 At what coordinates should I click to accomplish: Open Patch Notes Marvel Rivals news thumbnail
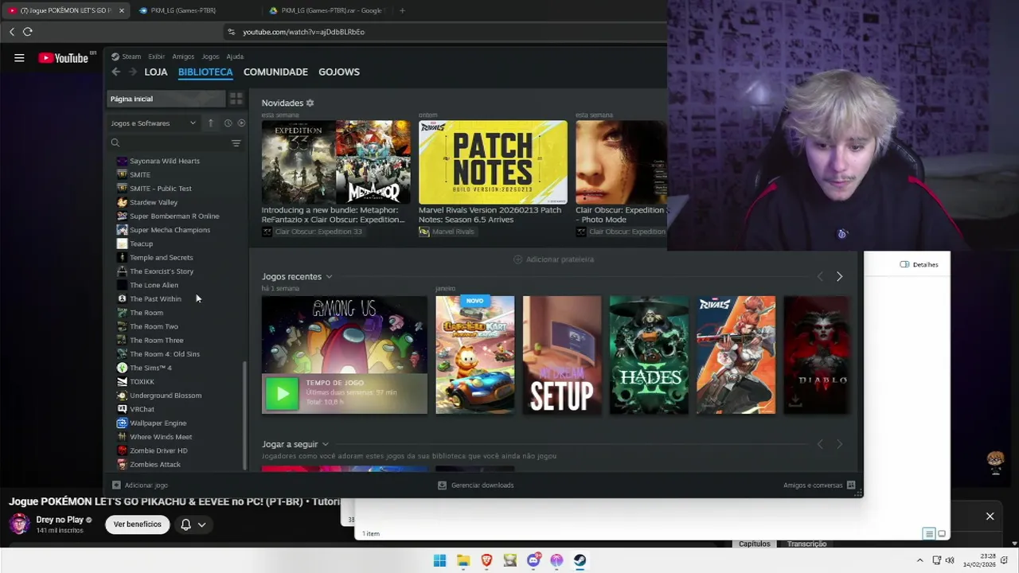click(x=493, y=162)
